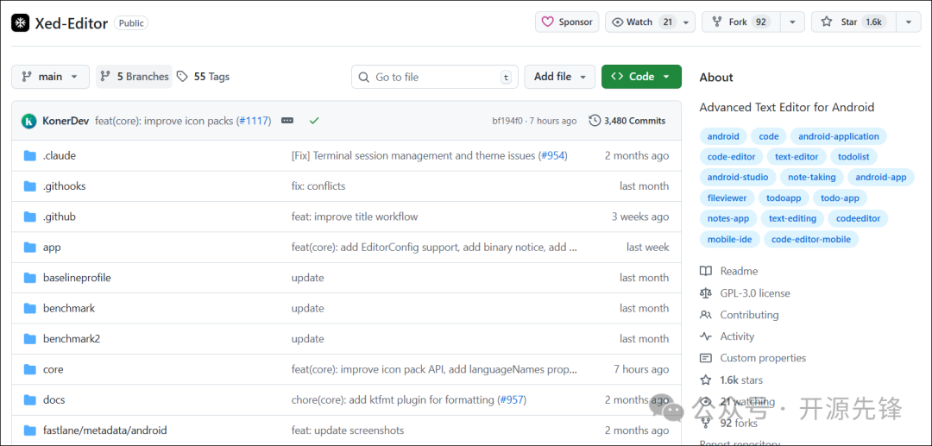Screen dimensions: 932x446
Task: Select the code-editor topic tag
Action: pyautogui.click(x=731, y=157)
